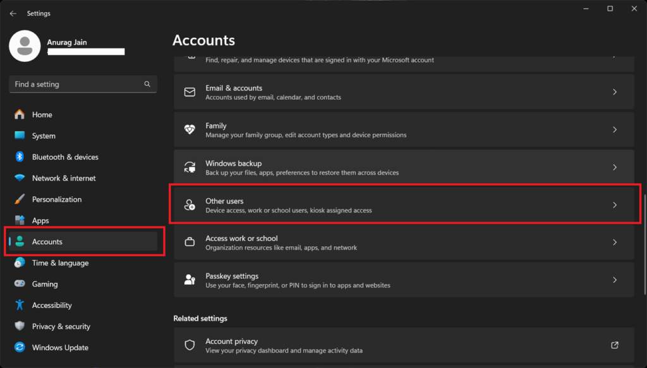
Task: Click the Other users add-person icon
Action: [x=190, y=205]
